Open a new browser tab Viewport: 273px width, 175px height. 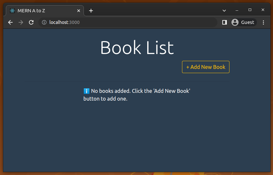click(x=91, y=11)
